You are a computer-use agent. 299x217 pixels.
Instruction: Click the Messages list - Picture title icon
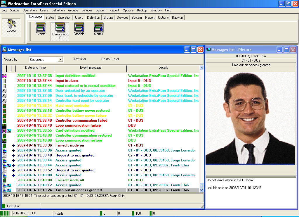pyautogui.click(x=208, y=50)
